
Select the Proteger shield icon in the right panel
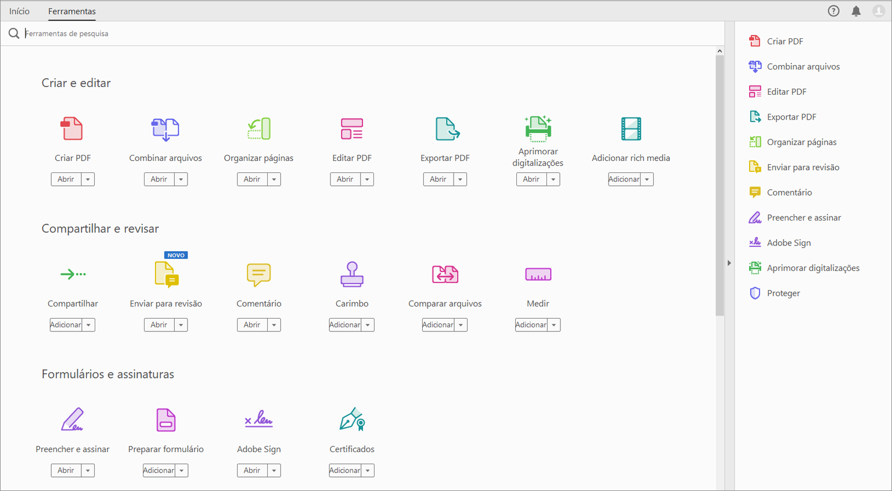pyautogui.click(x=755, y=293)
